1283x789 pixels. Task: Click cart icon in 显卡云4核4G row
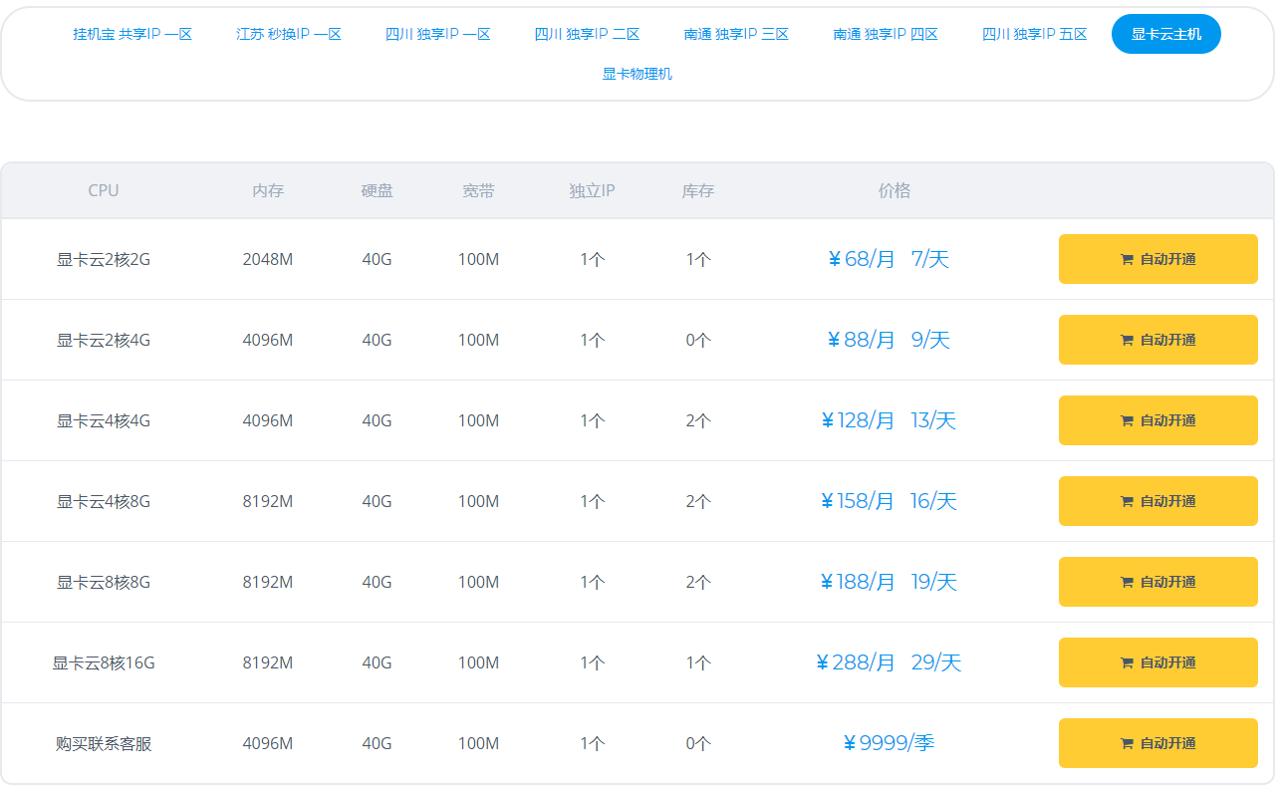[1127, 421]
